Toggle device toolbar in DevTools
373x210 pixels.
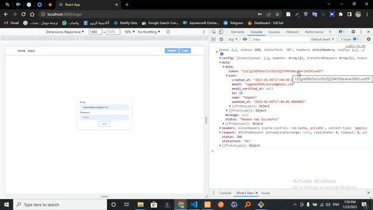tap(221, 32)
